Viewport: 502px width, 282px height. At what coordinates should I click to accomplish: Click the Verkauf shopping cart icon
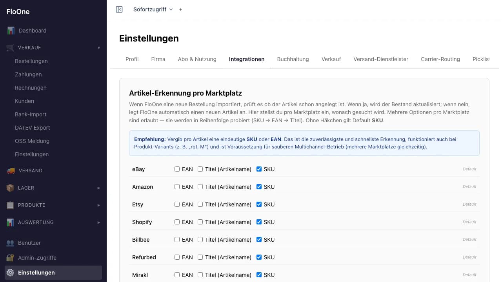pos(11,48)
